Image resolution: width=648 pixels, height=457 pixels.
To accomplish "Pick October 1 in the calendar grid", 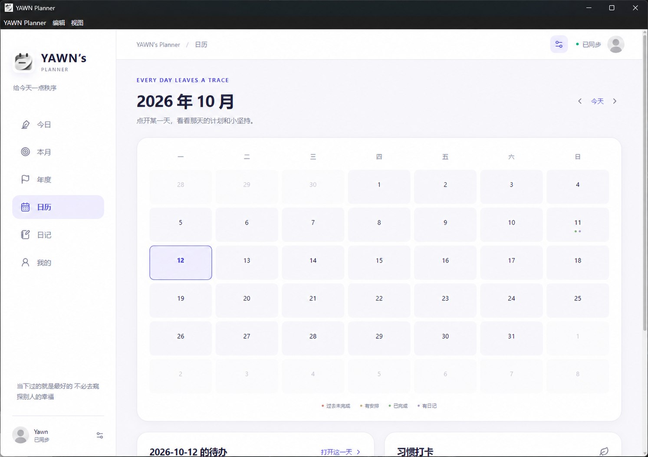I will (379, 187).
